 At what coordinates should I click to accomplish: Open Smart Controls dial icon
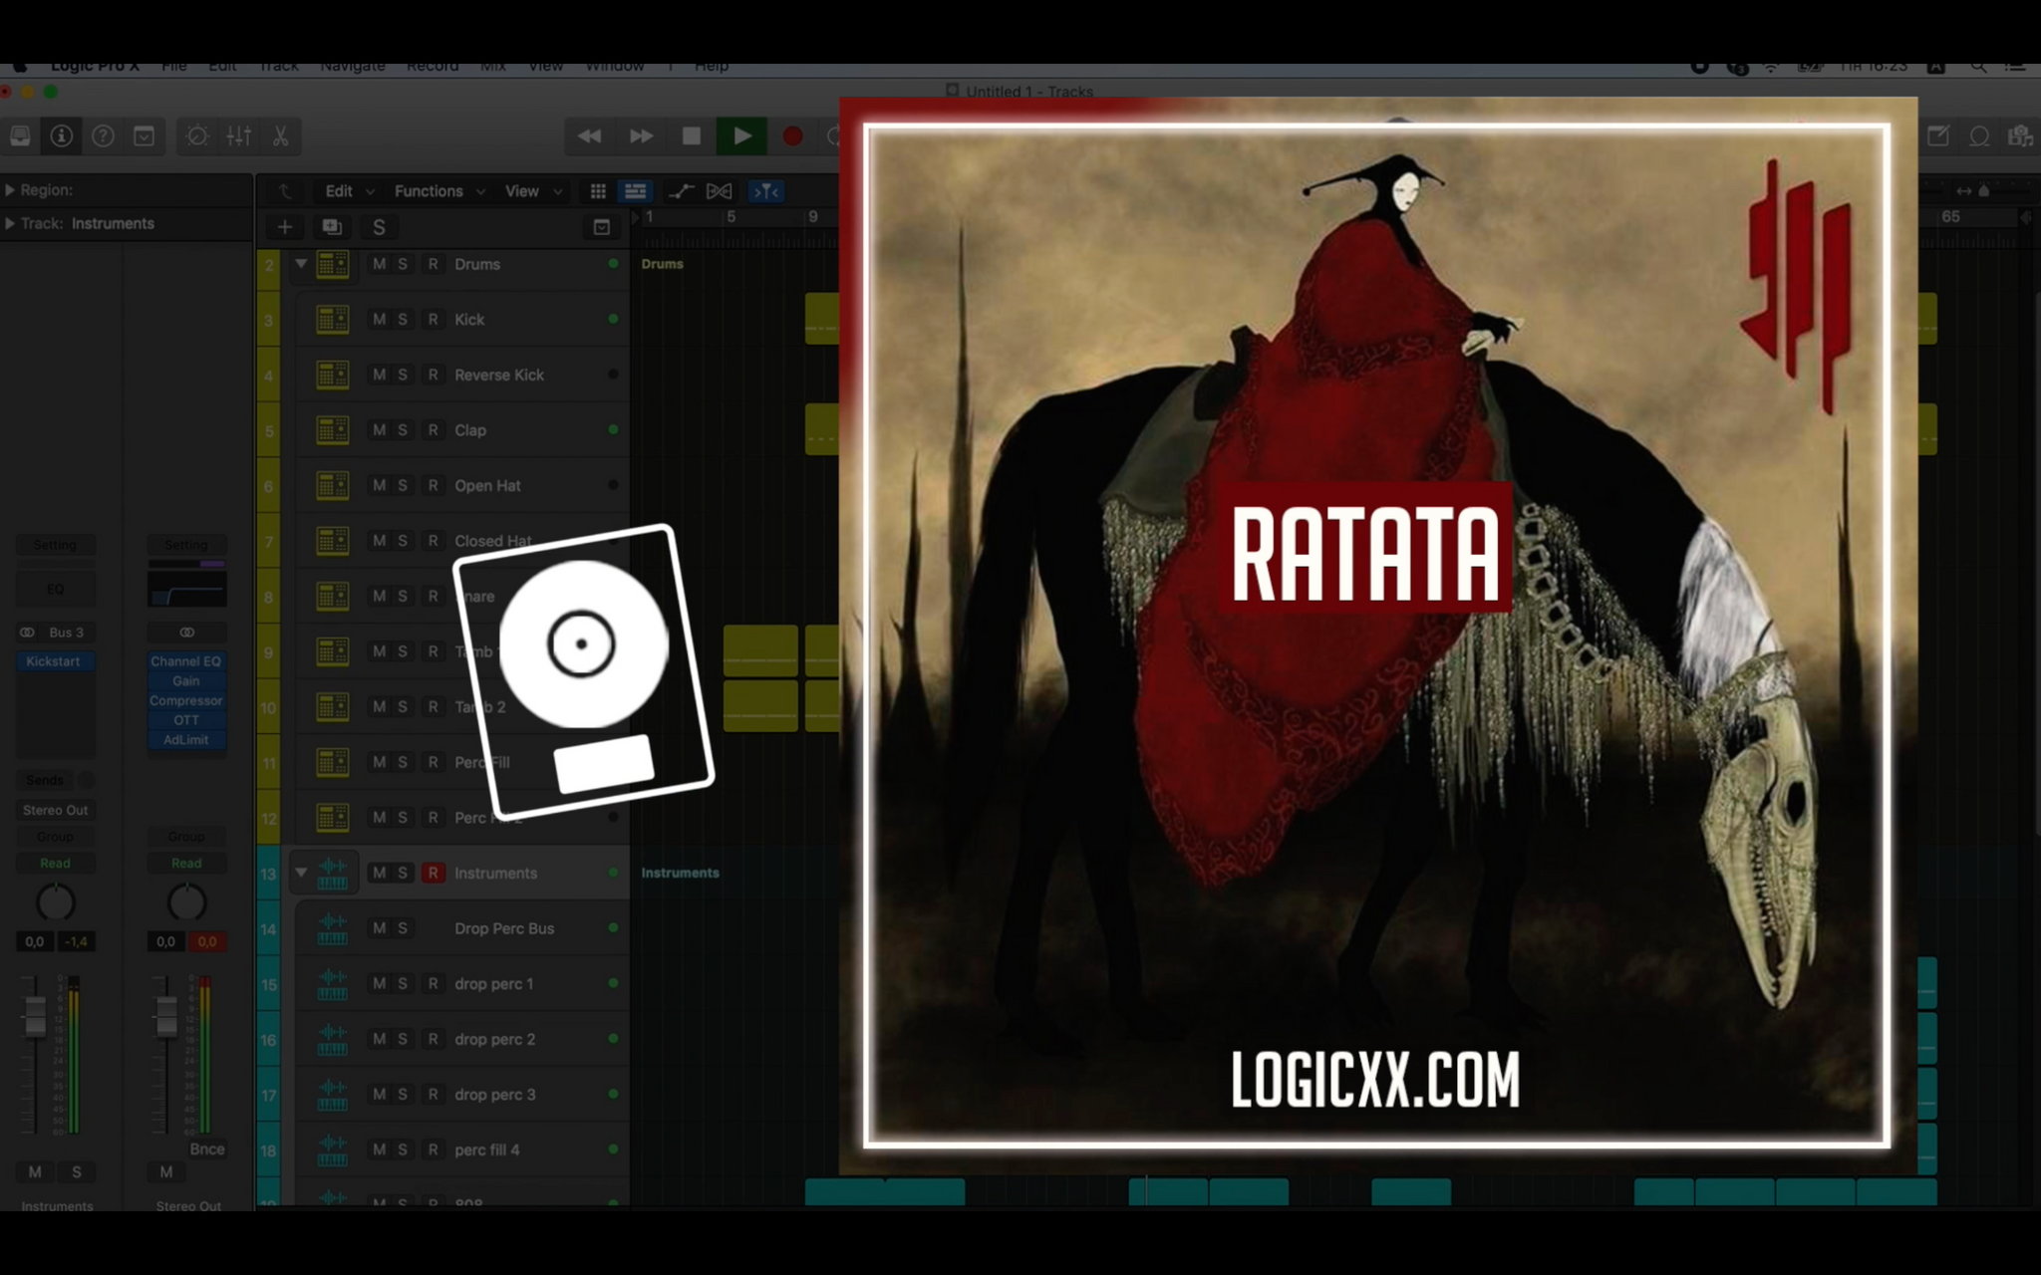coord(197,136)
